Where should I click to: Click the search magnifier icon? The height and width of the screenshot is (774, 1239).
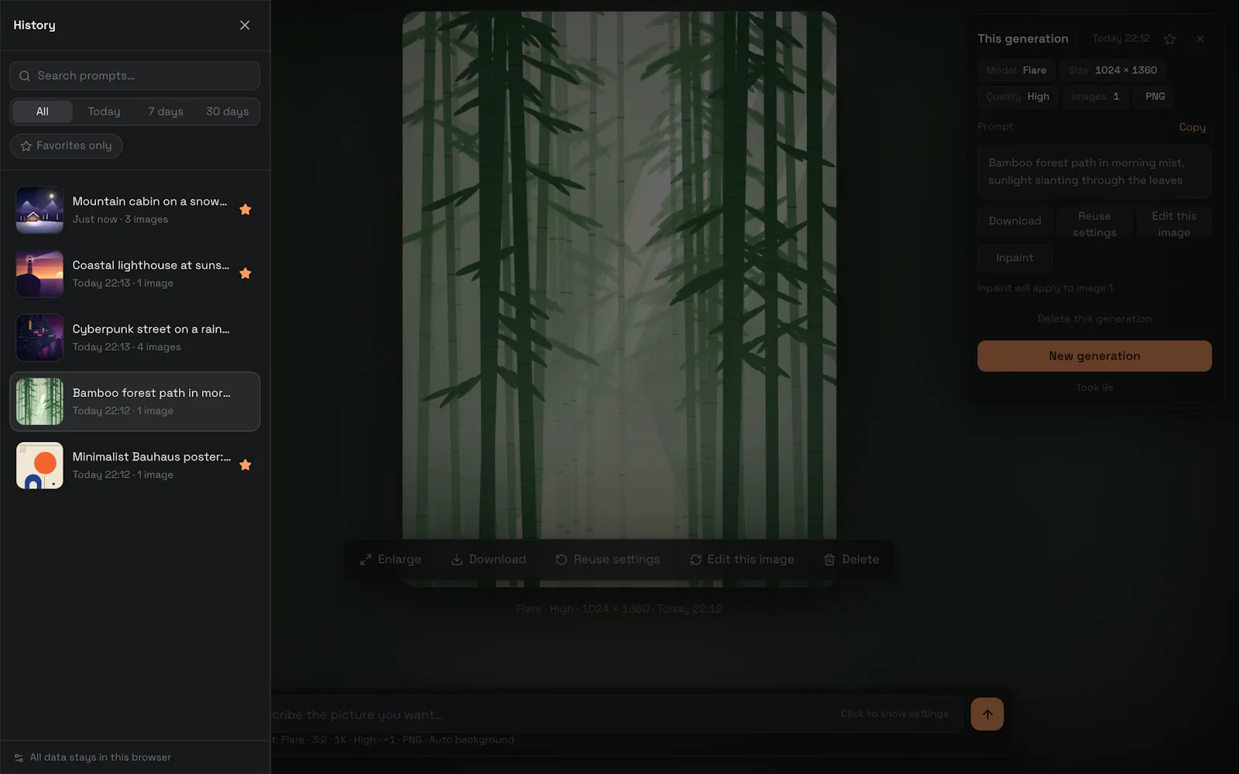click(25, 76)
